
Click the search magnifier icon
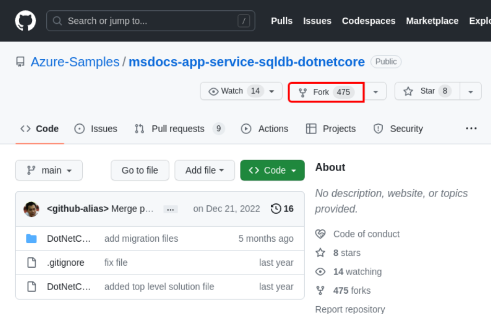coord(57,21)
